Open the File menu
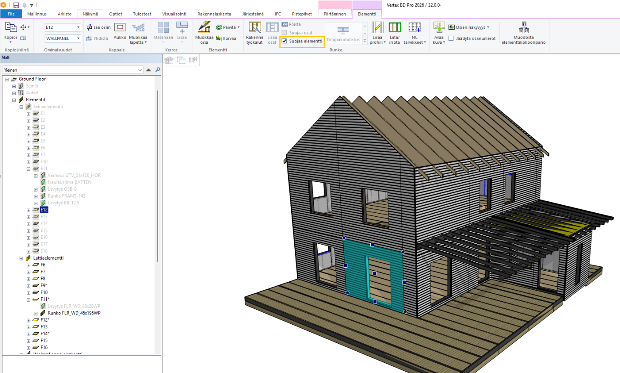Image resolution: width=620 pixels, height=373 pixels. (x=11, y=14)
